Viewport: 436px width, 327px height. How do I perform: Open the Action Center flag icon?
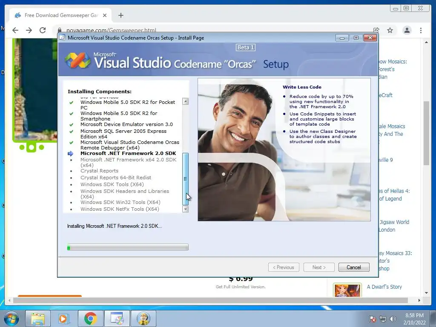[x=373, y=319]
